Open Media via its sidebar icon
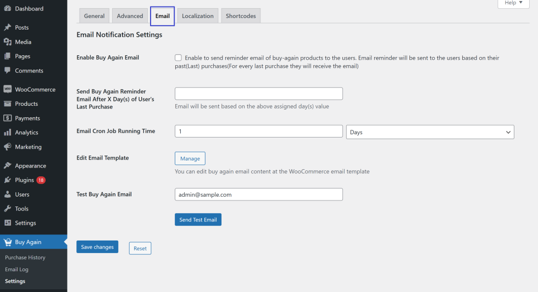538x292 pixels. pos(7,42)
